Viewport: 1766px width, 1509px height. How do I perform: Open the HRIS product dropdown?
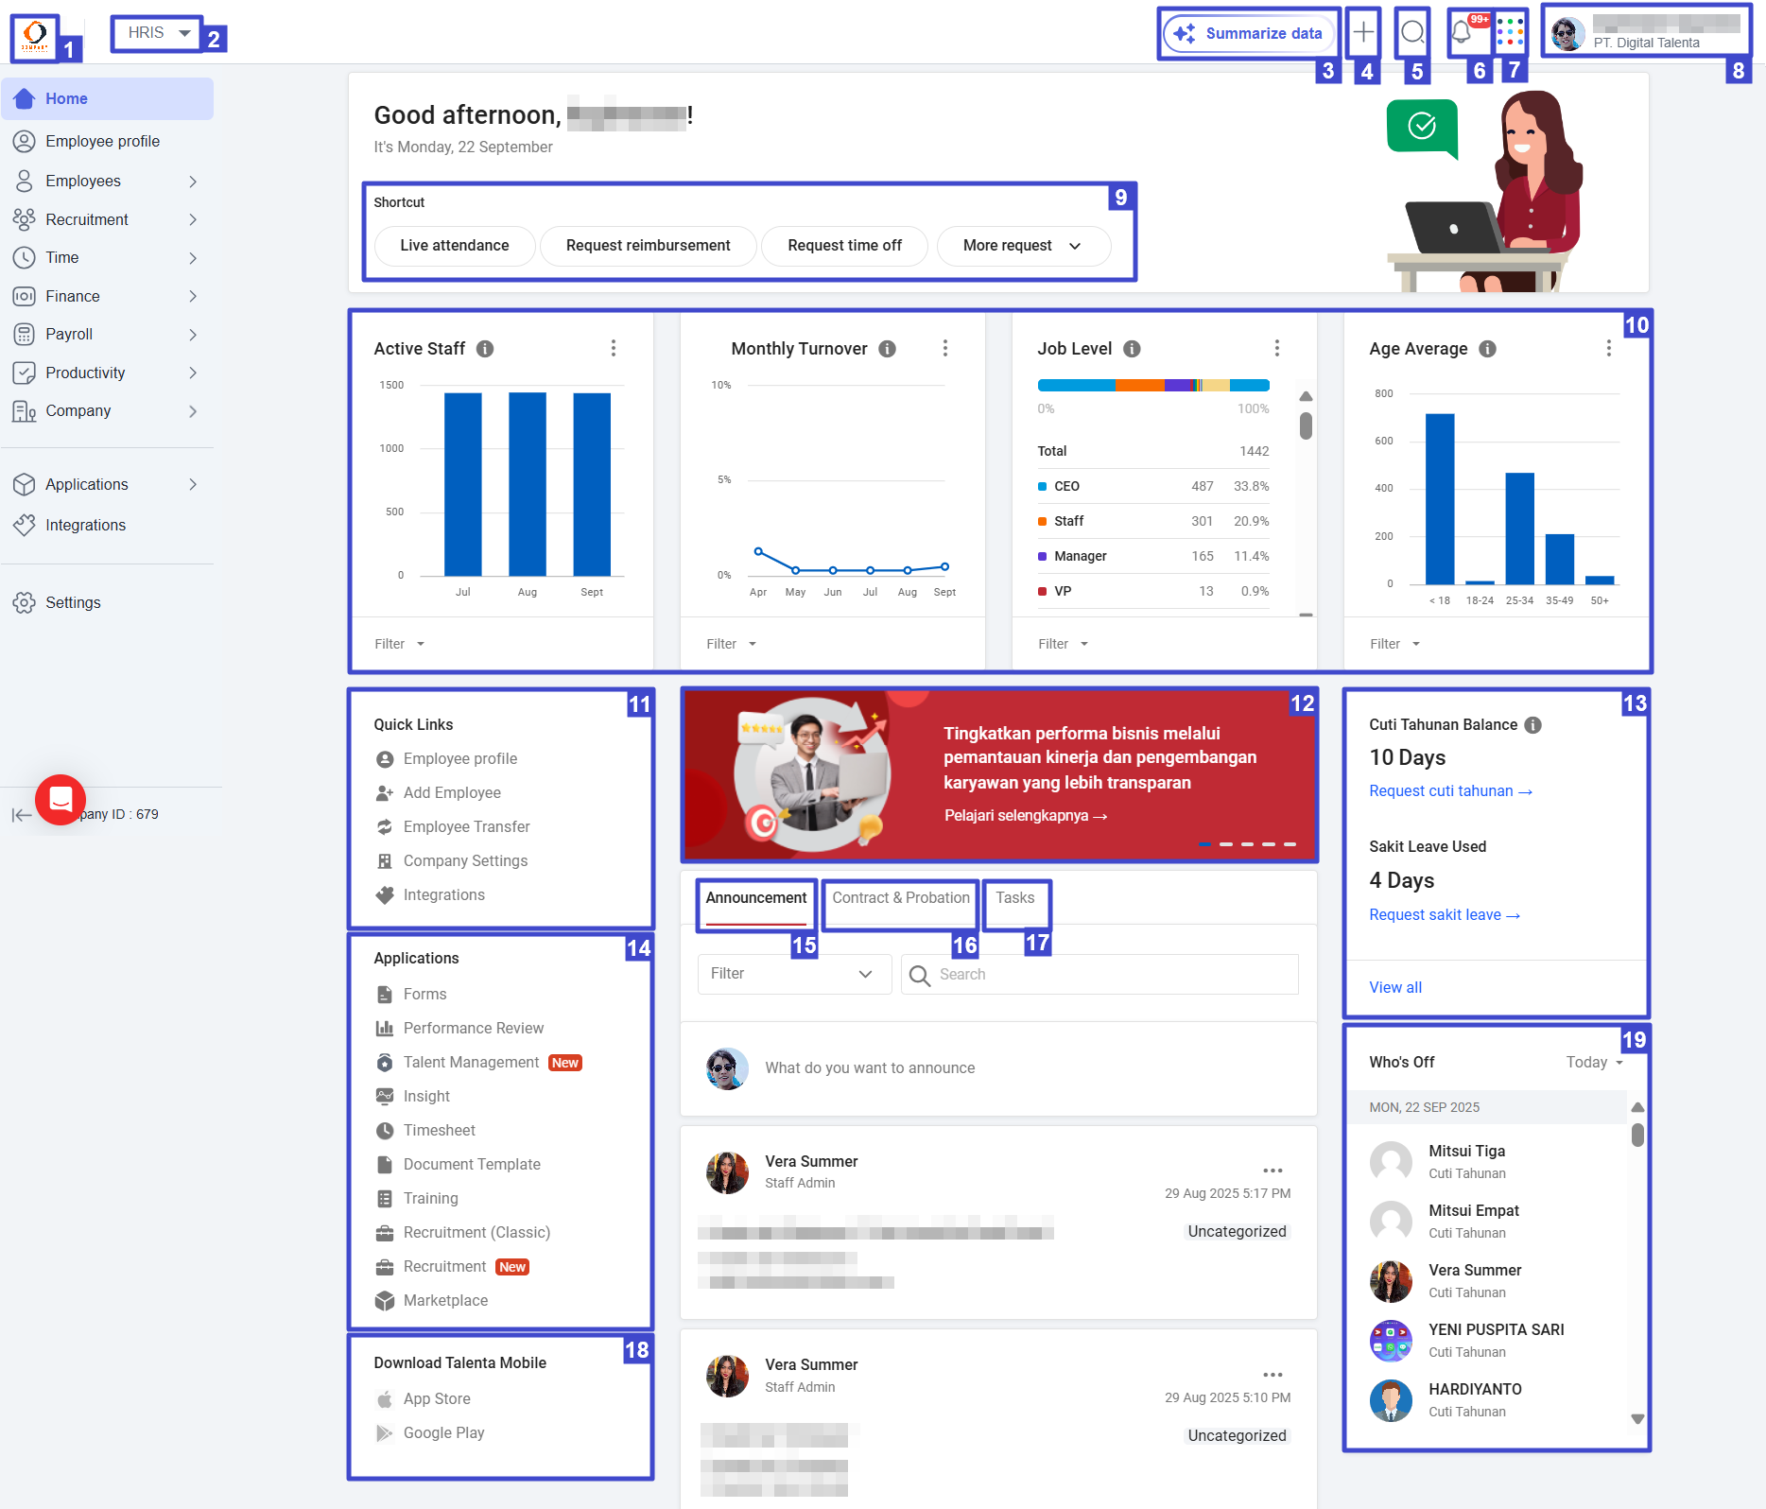pos(158,33)
